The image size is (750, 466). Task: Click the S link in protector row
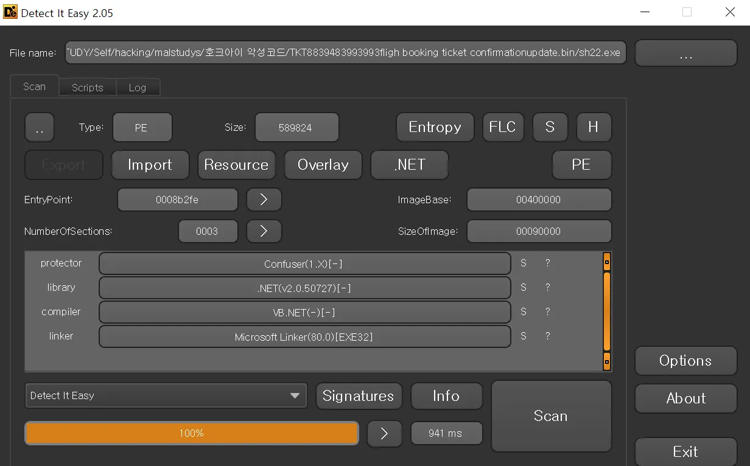[x=524, y=263]
